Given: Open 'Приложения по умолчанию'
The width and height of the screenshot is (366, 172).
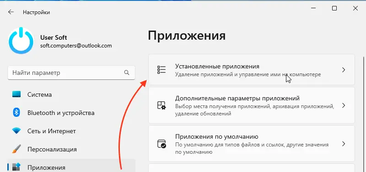Looking at the screenshot, I should tap(251, 144).
